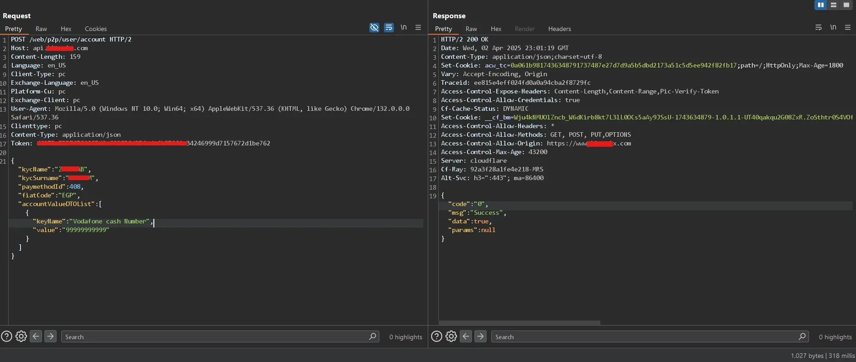856x362 pixels.
Task: Click the 1,027 bytes | 318 millis status
Action: coord(823,356)
